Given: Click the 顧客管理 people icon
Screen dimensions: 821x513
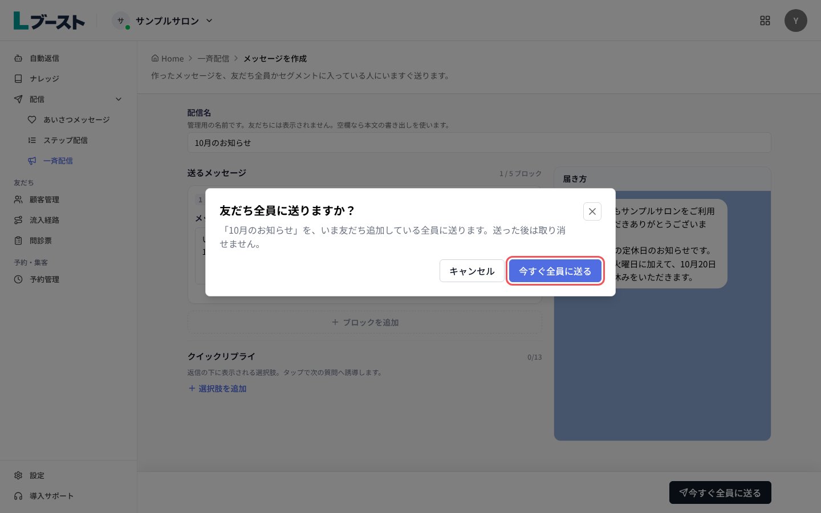Looking at the screenshot, I should [x=18, y=199].
